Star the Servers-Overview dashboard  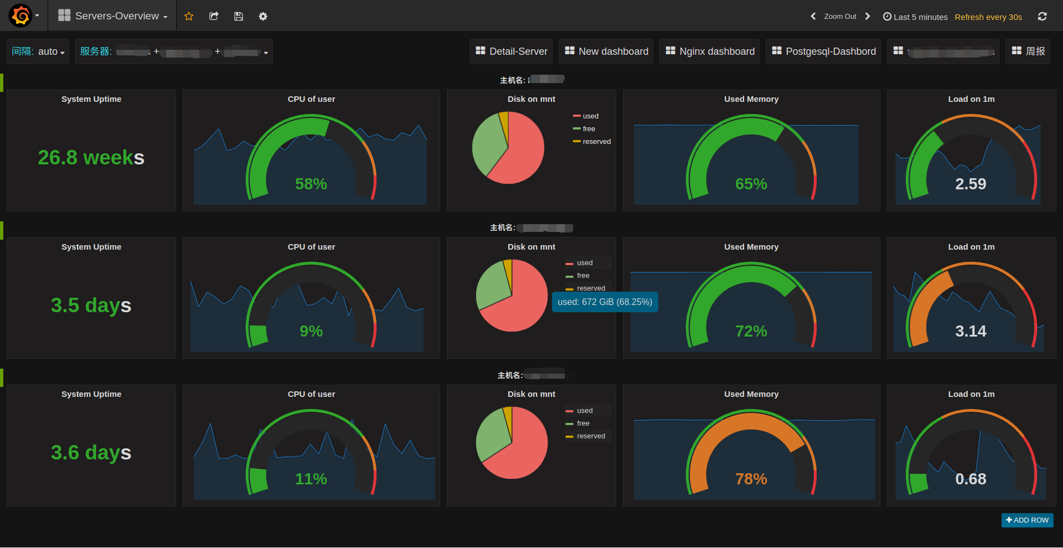coord(189,16)
